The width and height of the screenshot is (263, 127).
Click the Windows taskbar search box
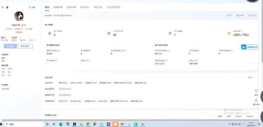(x=24, y=124)
